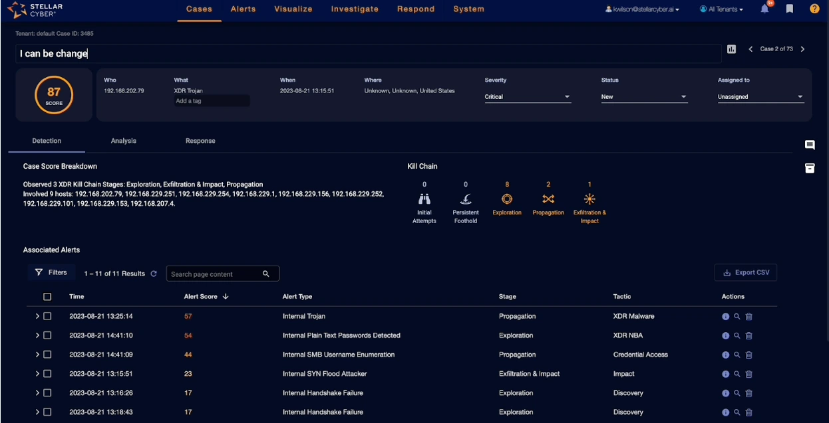Sort by Alert Score arrow

point(226,297)
